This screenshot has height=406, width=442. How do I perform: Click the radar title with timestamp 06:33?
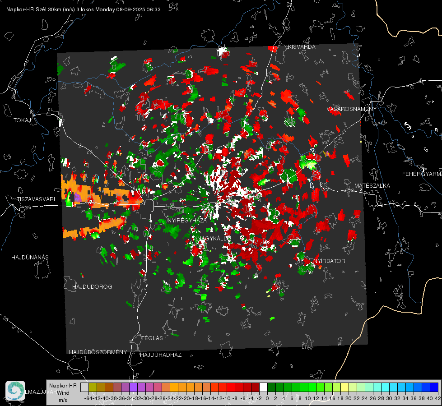[84, 9]
